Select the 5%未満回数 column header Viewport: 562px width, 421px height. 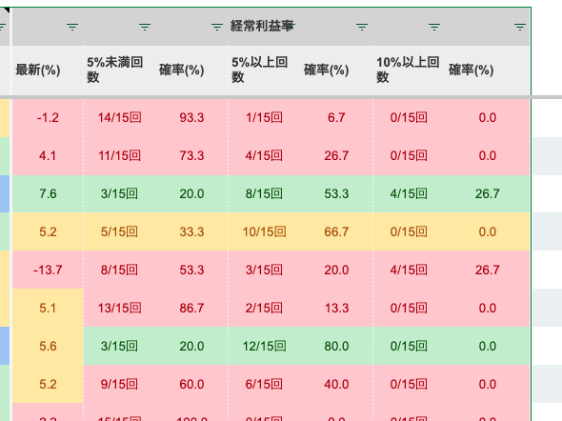[120, 70]
